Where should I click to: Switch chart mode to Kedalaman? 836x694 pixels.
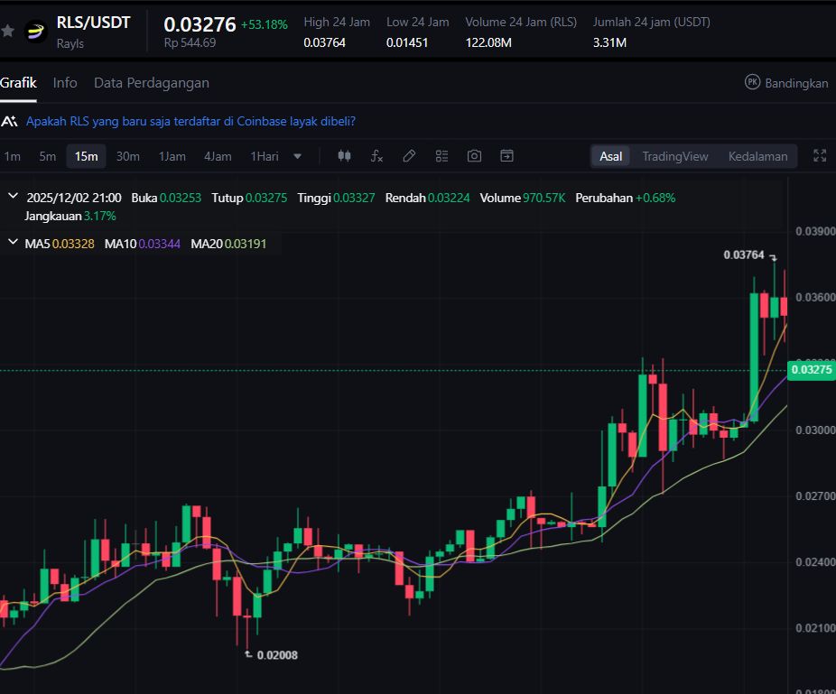pos(757,156)
